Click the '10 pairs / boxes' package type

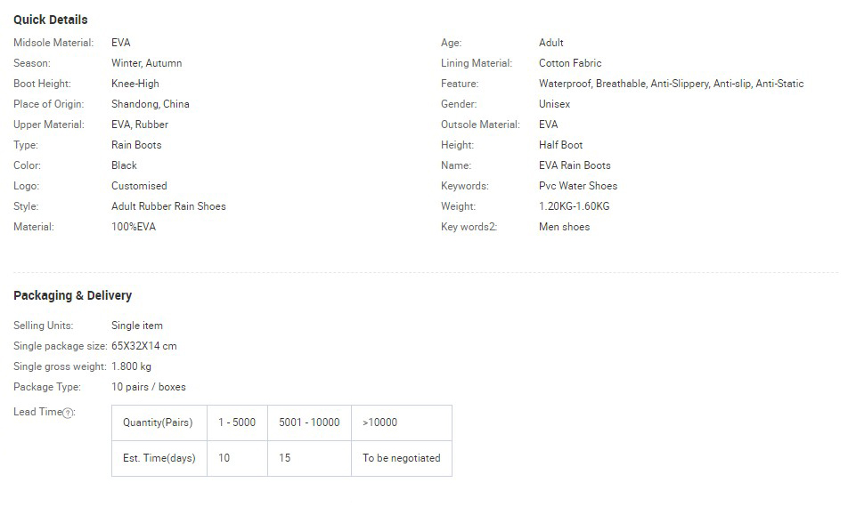148,387
